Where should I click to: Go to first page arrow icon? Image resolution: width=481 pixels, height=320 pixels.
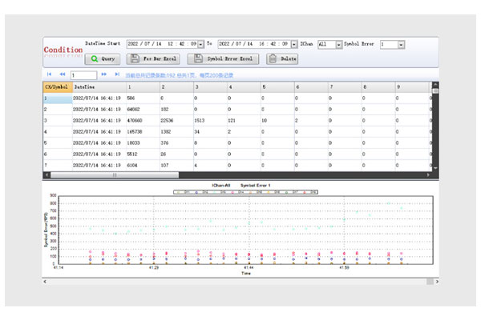(49, 74)
